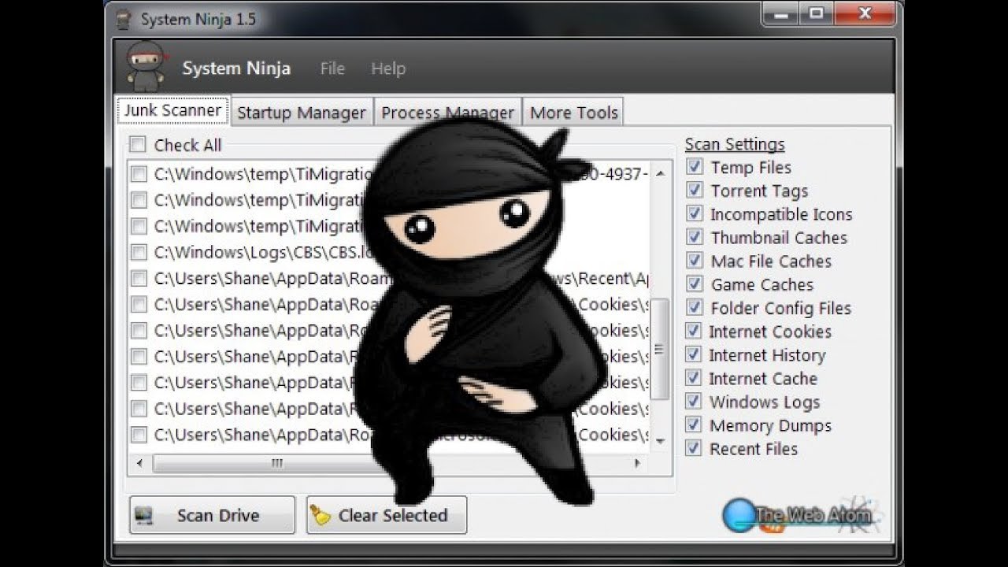1008x567 pixels.
Task: Open the File menu
Action: 332,69
